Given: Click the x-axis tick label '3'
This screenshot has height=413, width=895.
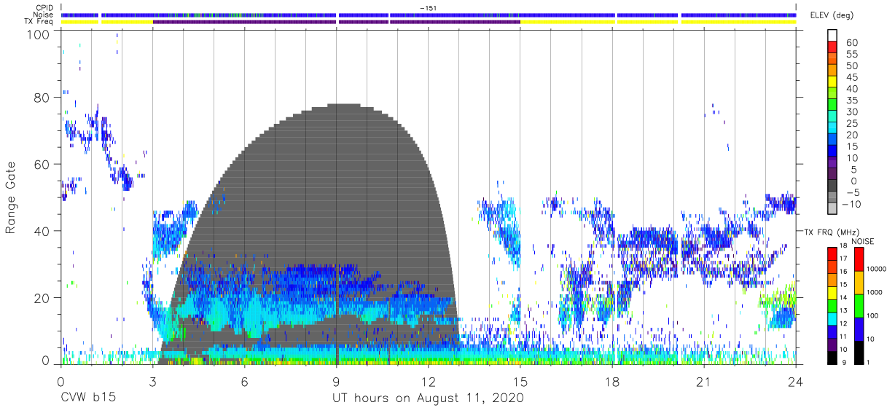Looking at the screenshot, I should tap(152, 382).
